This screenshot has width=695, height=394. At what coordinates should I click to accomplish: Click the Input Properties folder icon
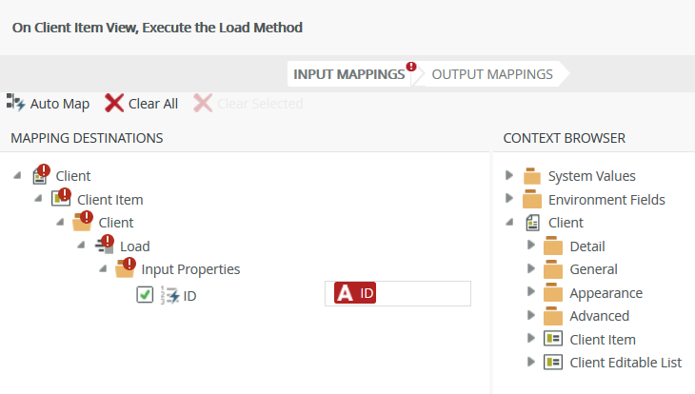125,269
